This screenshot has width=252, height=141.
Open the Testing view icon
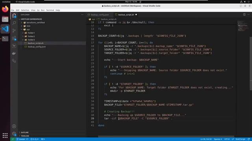14,46
